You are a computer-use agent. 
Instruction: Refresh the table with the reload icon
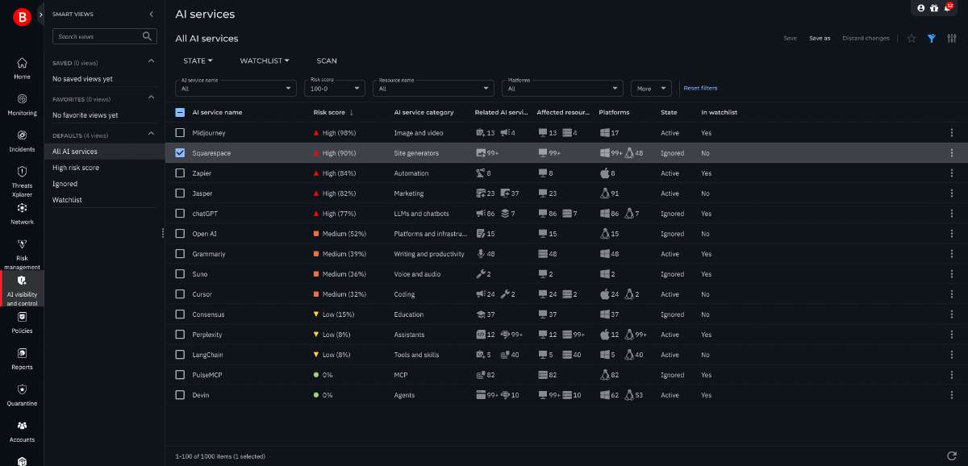(x=952, y=456)
